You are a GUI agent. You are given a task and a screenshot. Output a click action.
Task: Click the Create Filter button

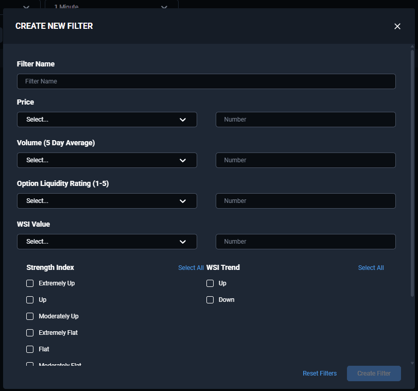pos(374,373)
